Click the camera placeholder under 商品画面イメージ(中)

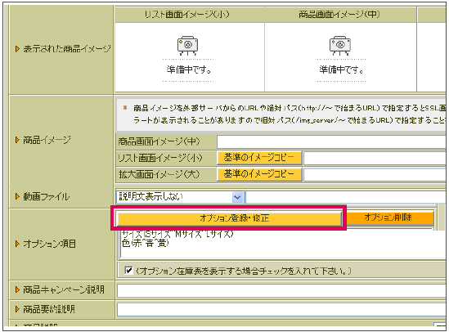tap(340, 46)
